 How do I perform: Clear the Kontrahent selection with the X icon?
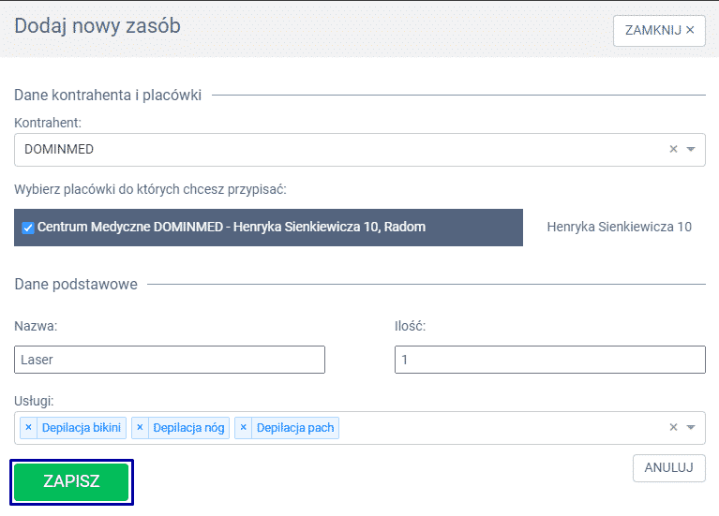pyautogui.click(x=673, y=149)
